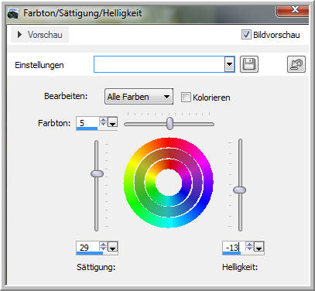Click the save preset floppy disk icon
The height and width of the screenshot is (291, 315).
pos(249,64)
